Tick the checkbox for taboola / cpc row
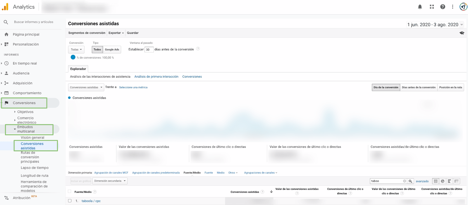 pos(70,201)
